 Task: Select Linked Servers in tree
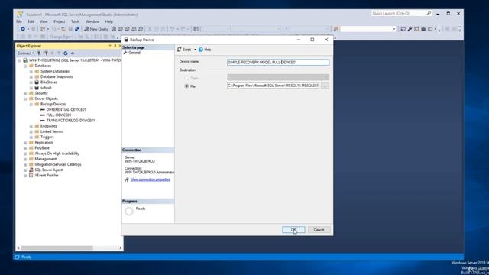click(x=52, y=131)
